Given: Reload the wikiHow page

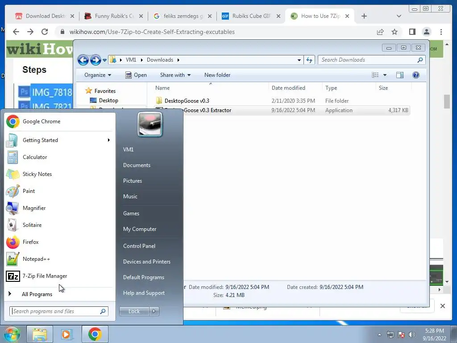Looking at the screenshot, I should tap(45, 32).
